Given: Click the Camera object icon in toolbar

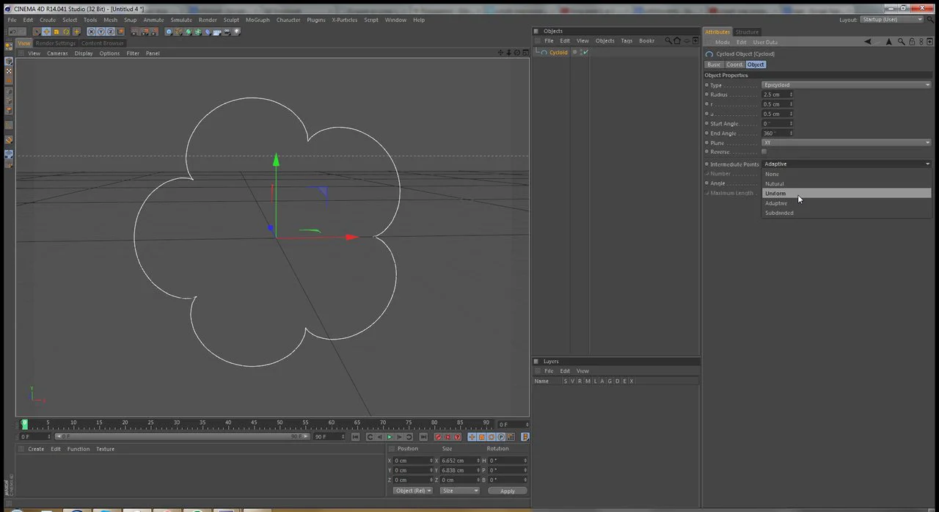Looking at the screenshot, I should point(227,32).
